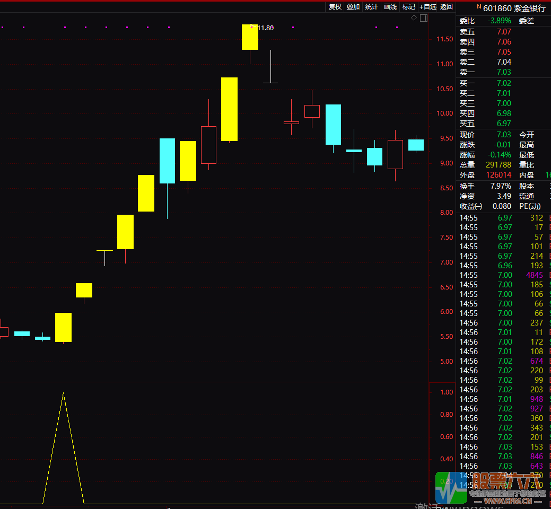Select the 卖五 price 7.07
This screenshot has height=509, width=551.
click(x=504, y=32)
